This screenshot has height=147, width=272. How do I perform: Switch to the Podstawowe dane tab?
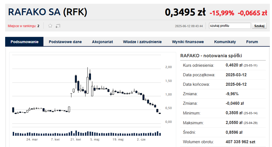click(65, 42)
